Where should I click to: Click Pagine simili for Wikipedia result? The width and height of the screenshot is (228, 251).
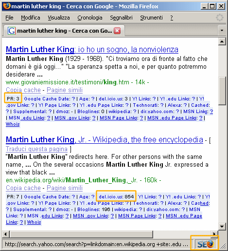(65, 188)
